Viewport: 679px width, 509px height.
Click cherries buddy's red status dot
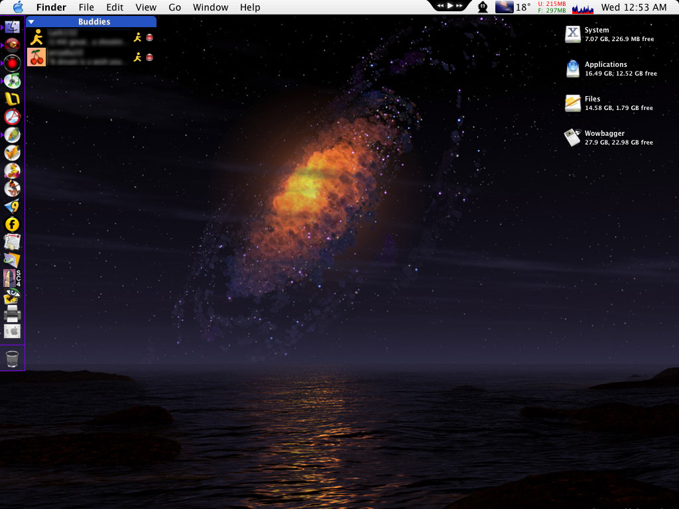[x=149, y=57]
